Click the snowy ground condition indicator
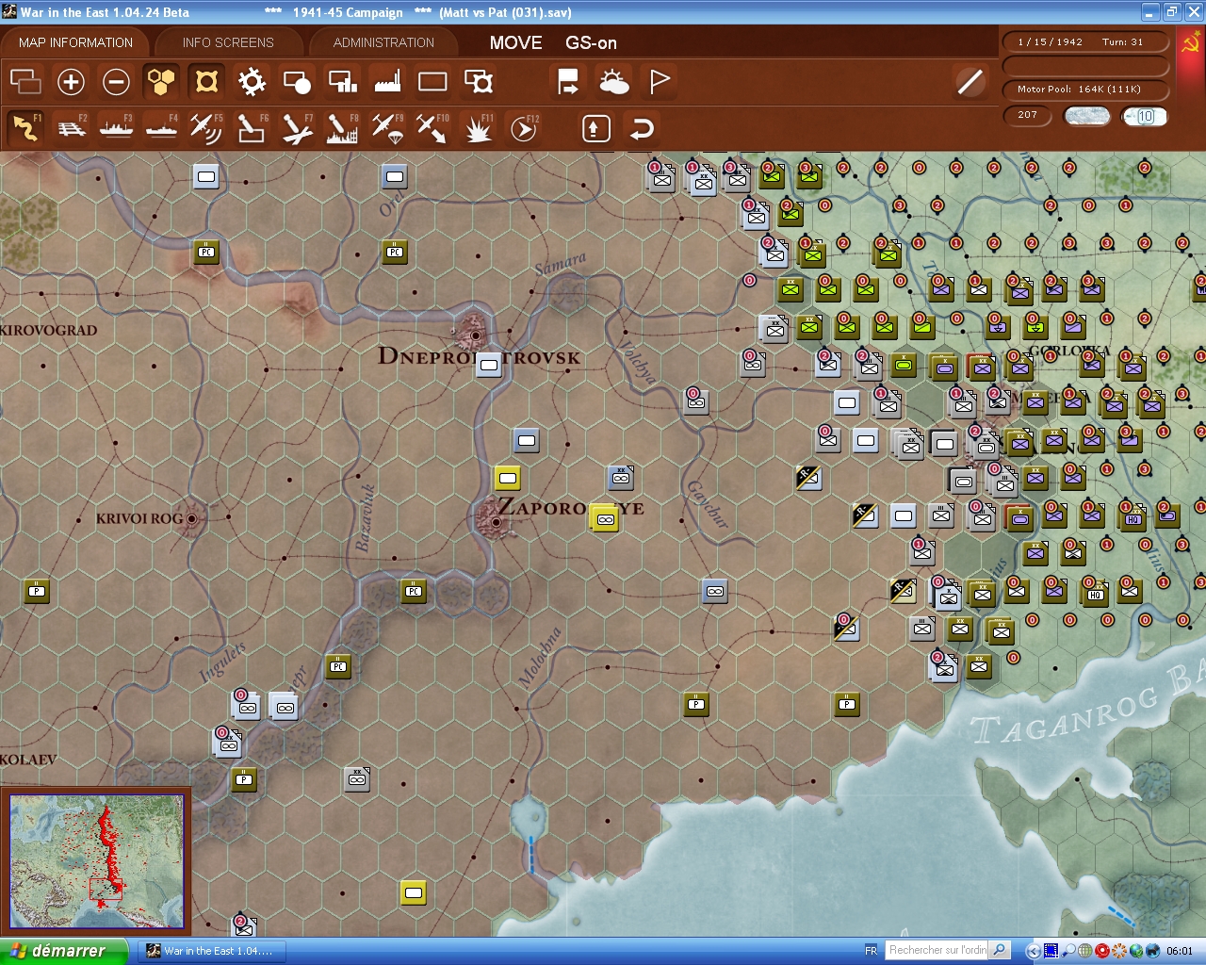Image resolution: width=1206 pixels, height=965 pixels. [x=1086, y=116]
